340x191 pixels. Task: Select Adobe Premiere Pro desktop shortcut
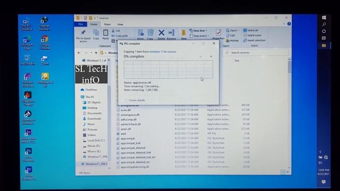pyautogui.click(x=29, y=173)
